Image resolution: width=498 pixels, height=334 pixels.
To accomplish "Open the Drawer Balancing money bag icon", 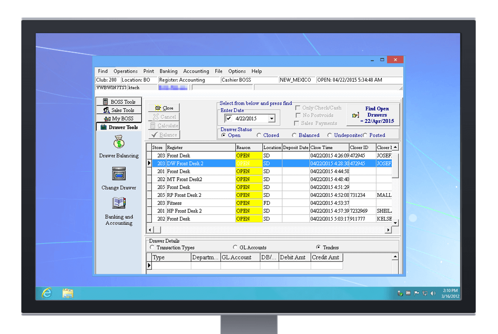I will [x=119, y=142].
